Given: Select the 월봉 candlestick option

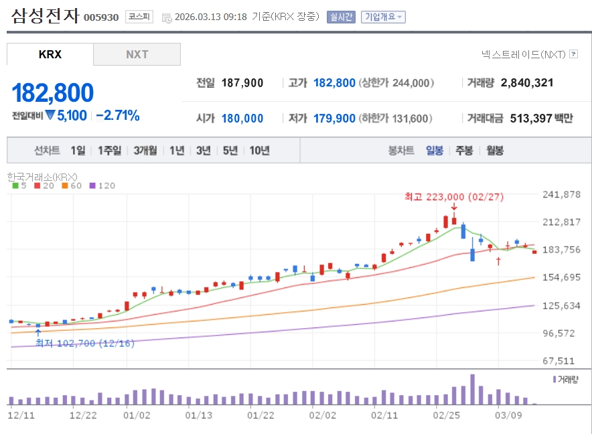Looking at the screenshot, I should (x=495, y=150).
